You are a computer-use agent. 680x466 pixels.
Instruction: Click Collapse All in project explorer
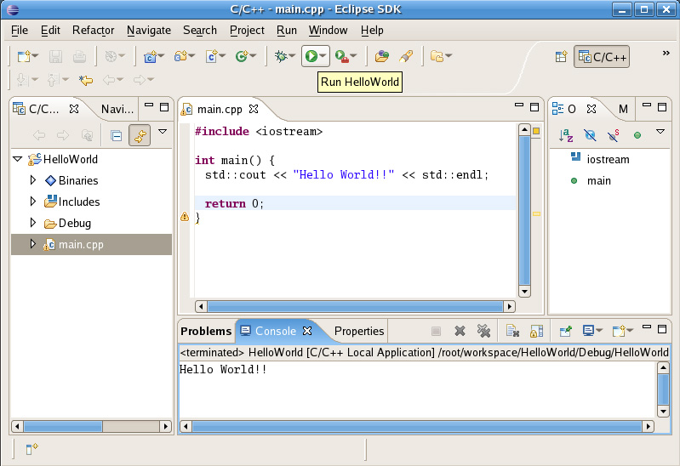click(x=117, y=135)
